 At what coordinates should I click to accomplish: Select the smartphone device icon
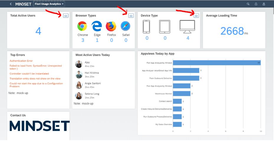[146, 27]
